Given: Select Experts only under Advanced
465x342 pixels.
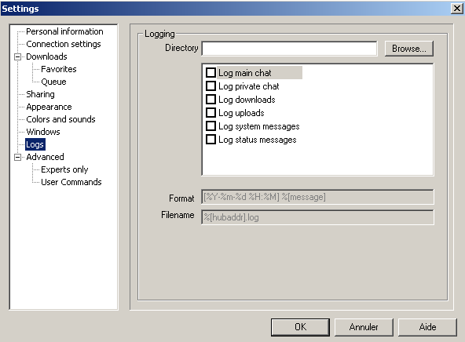Looking at the screenshot, I should [64, 169].
